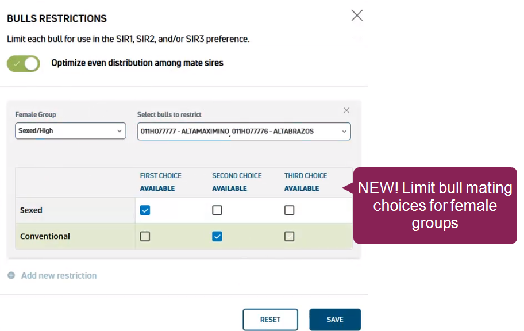Close the Bulls Restrictions dialog

(x=357, y=16)
